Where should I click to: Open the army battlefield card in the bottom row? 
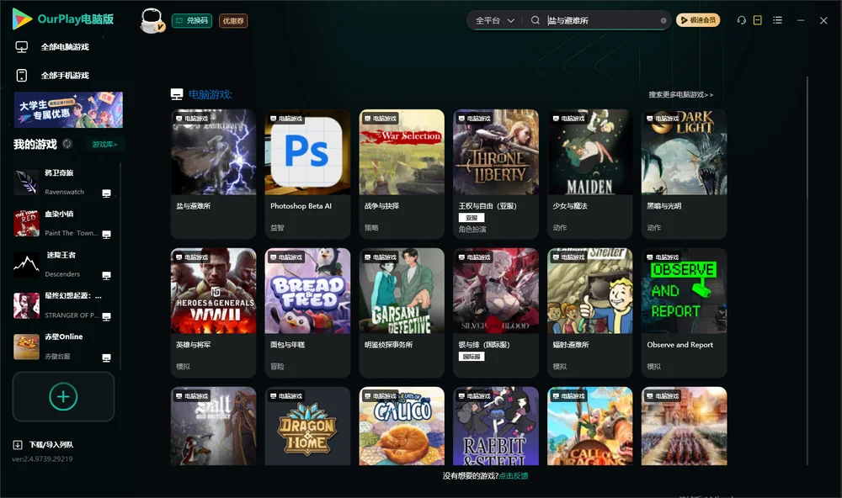684,426
